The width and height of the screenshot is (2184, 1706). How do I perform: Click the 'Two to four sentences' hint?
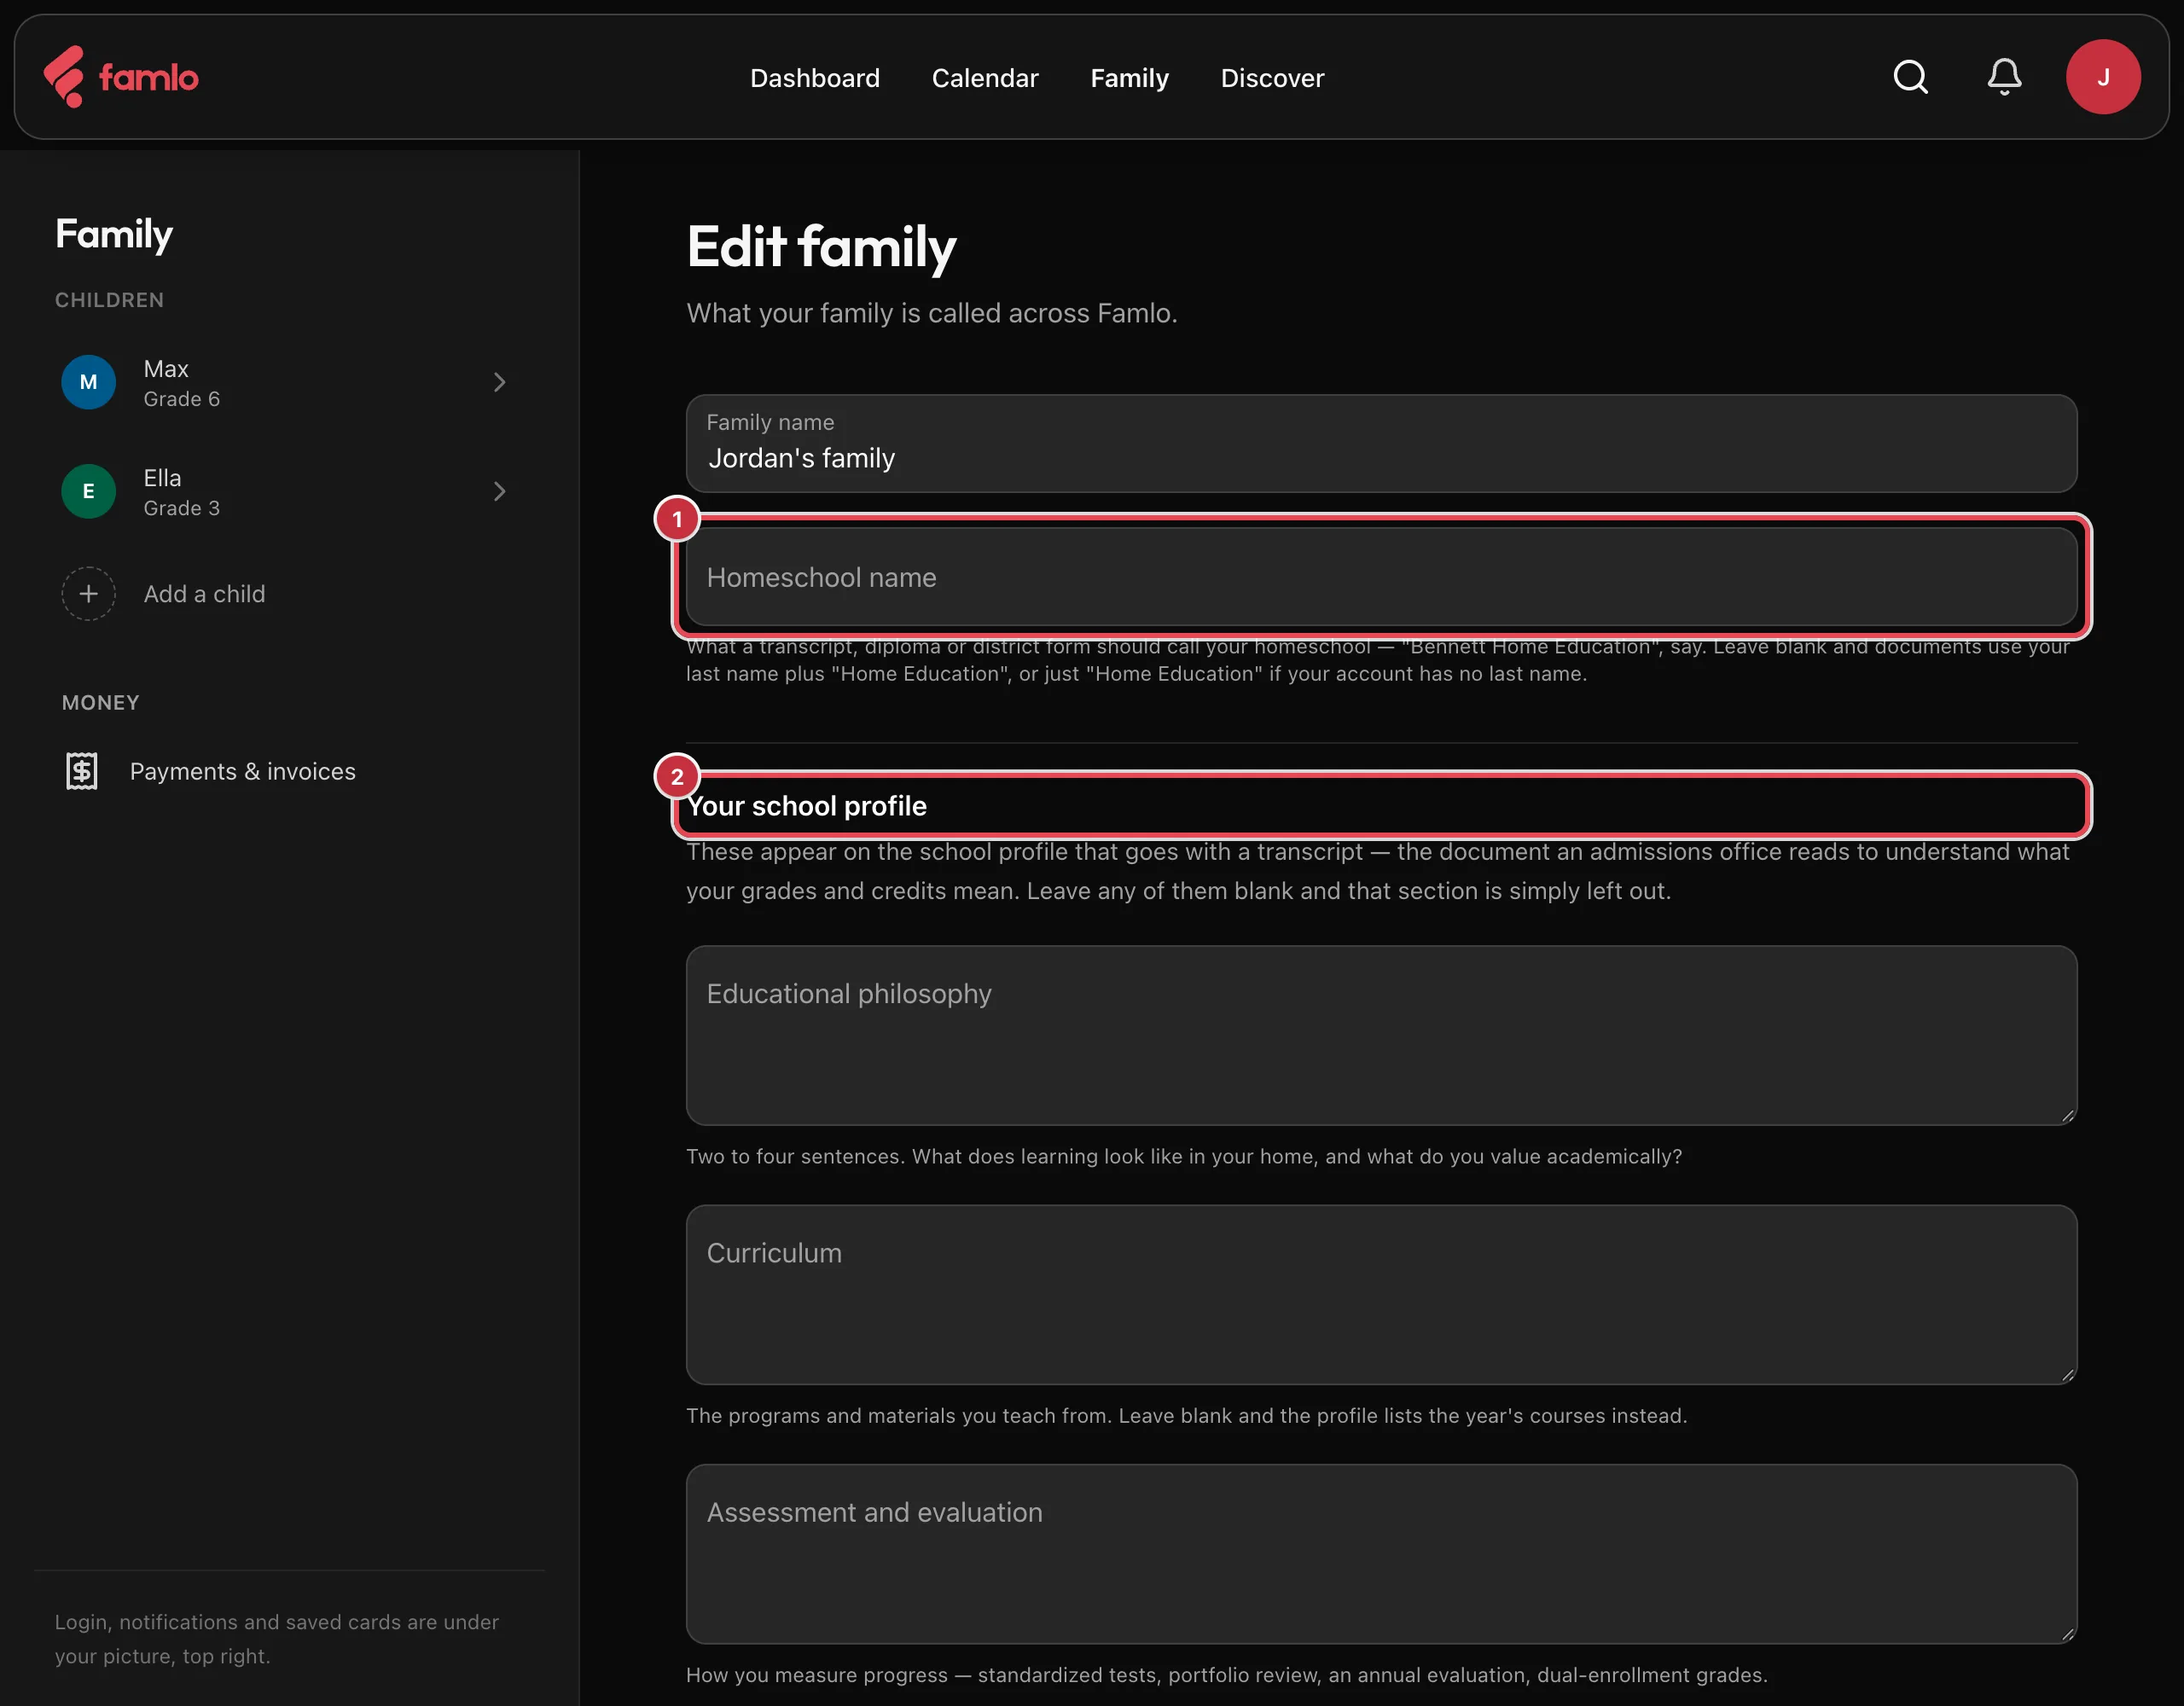tap(1184, 1156)
